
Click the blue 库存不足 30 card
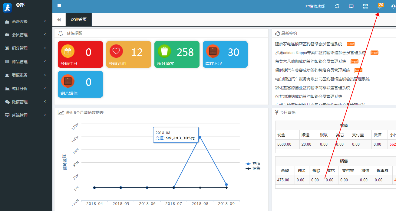(x=225, y=54)
